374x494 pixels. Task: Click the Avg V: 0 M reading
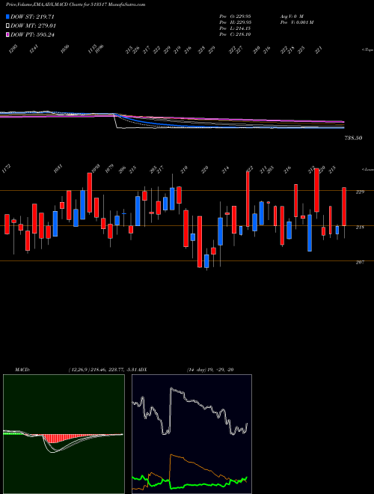point(291,16)
